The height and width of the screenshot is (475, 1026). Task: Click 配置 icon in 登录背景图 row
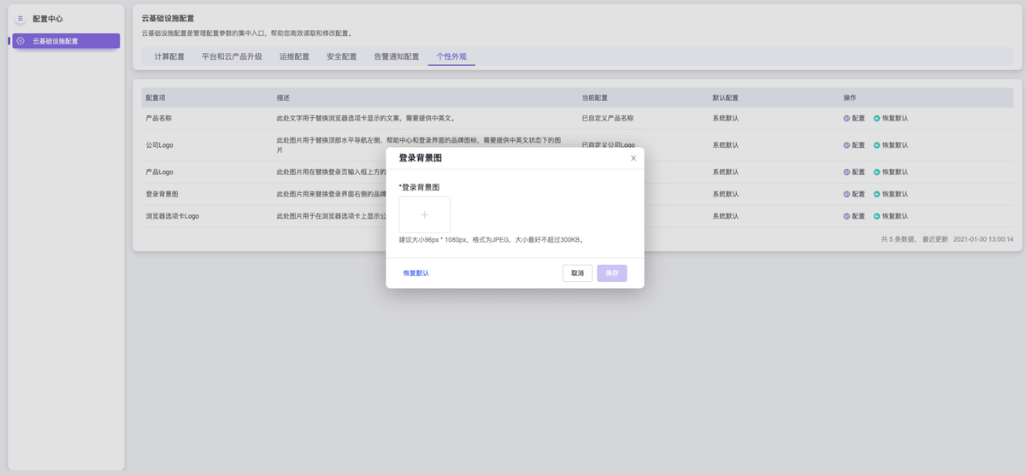pyautogui.click(x=847, y=194)
